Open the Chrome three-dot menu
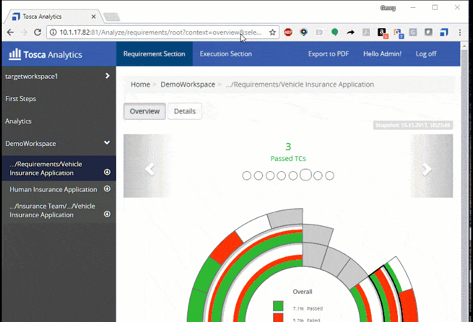The image size is (473, 322). 460,32
